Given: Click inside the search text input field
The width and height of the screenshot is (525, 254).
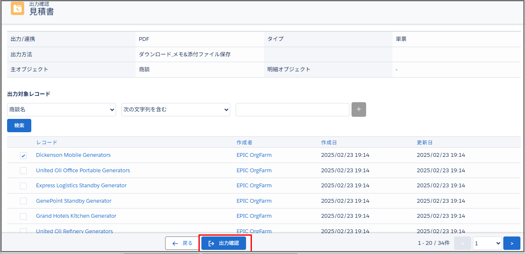Looking at the screenshot, I should (x=292, y=109).
